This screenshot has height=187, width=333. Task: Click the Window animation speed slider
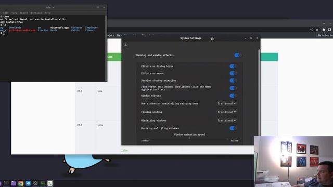[189, 139]
